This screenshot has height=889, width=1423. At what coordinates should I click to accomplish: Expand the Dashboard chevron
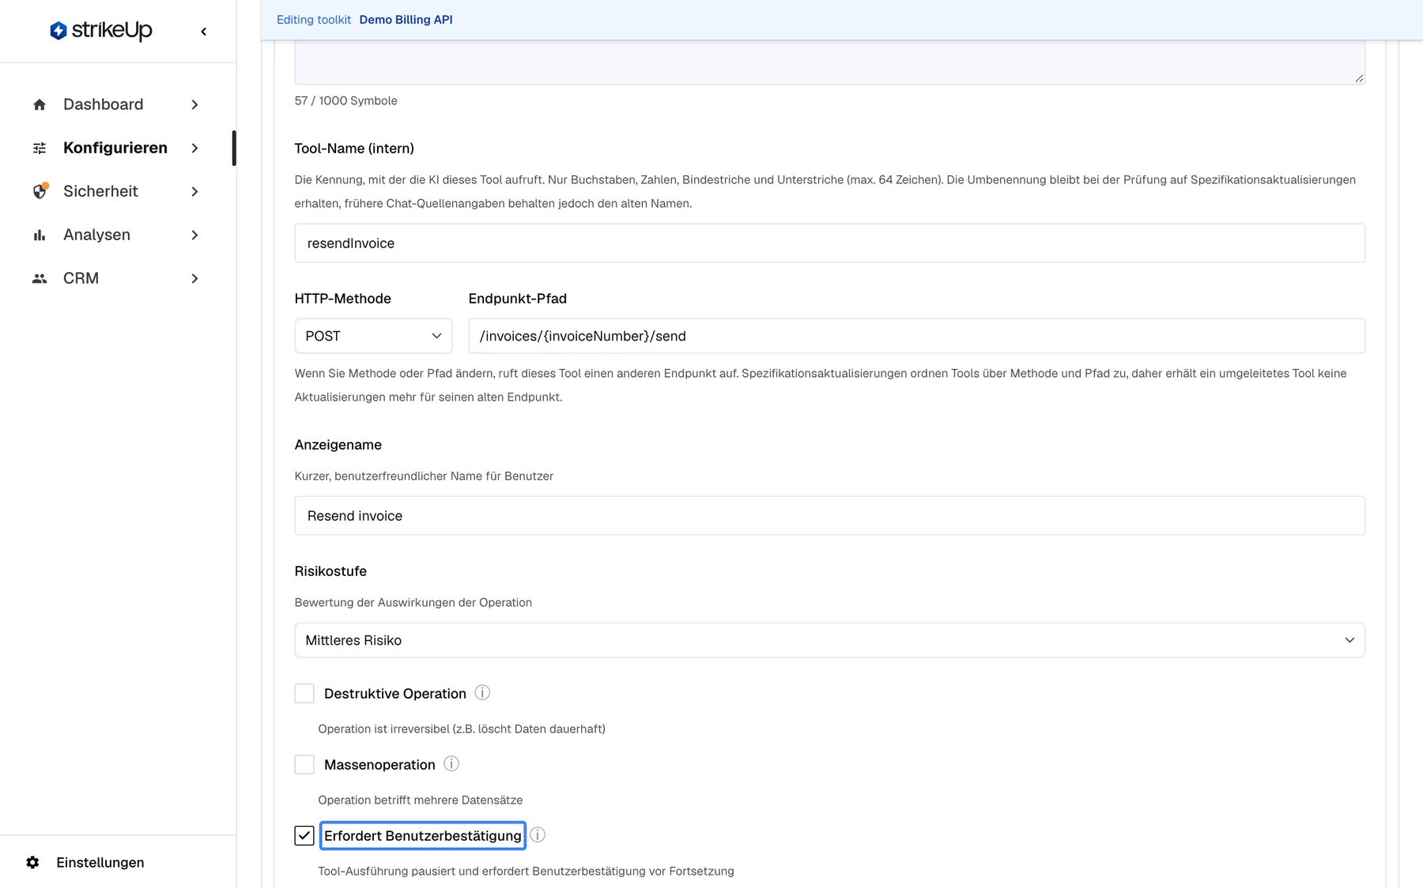coord(194,104)
